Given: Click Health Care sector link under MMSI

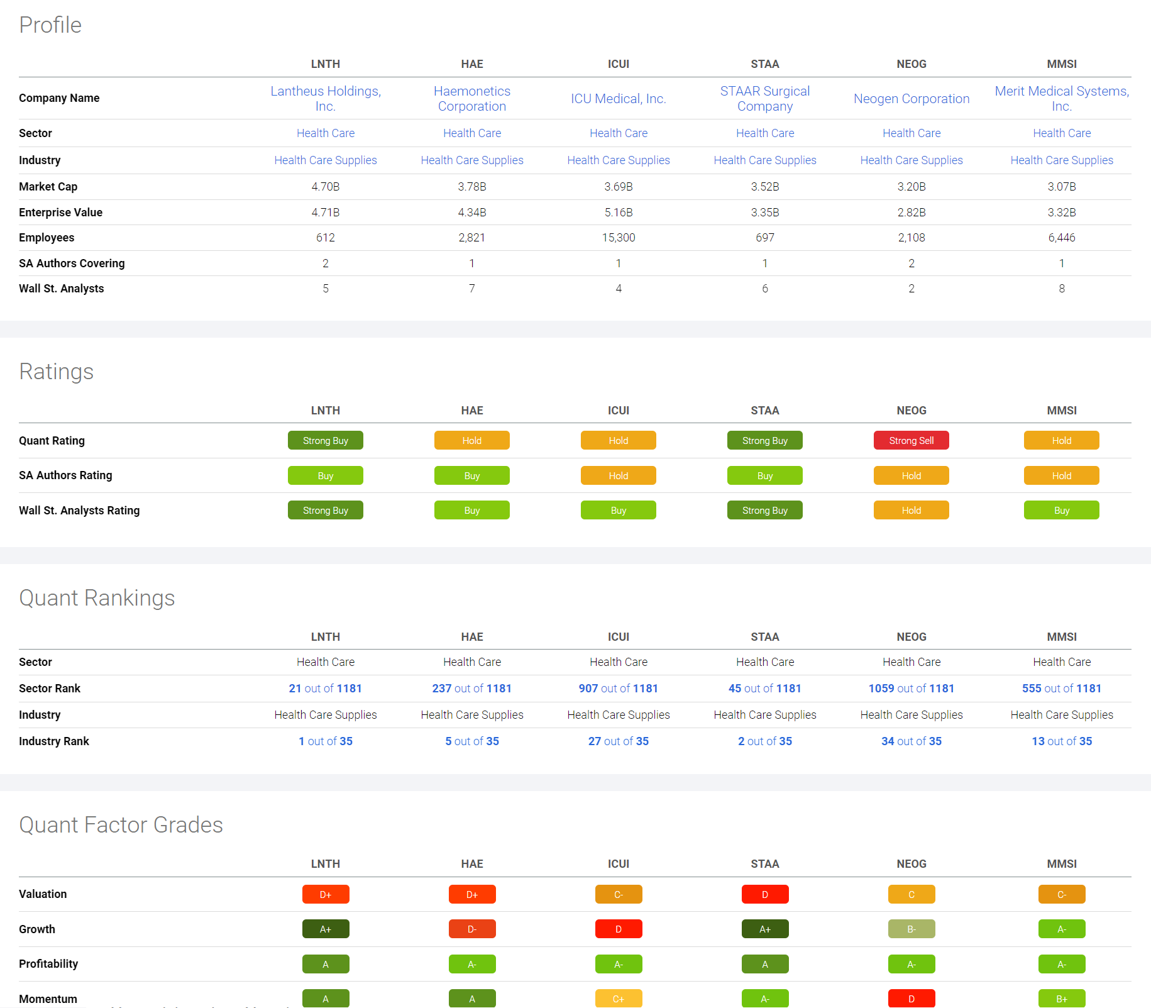Looking at the screenshot, I should tap(1062, 133).
